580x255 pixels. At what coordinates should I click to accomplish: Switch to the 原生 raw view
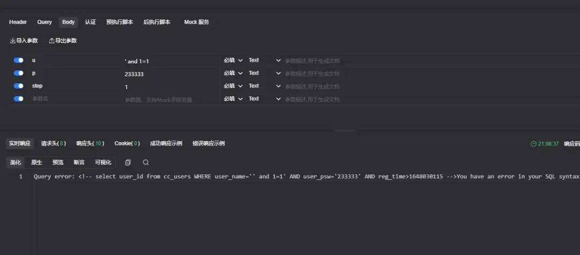tap(37, 162)
